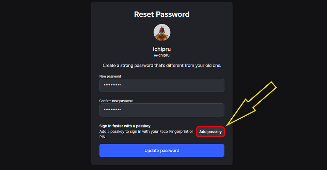
Task: Click the Sign in faster with a passkey heading
Action: point(125,126)
